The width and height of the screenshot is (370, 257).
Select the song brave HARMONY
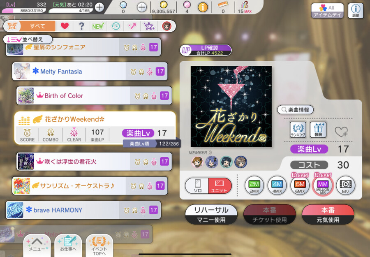83,210
